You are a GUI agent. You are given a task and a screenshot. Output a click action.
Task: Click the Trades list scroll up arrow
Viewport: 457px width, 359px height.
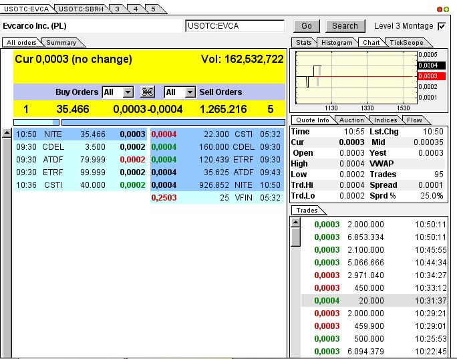coord(295,222)
